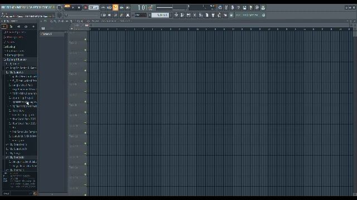Open the playlist menu arrow icon

tap(41, 21)
